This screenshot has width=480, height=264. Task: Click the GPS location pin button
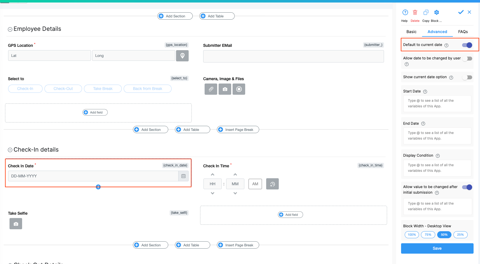pyautogui.click(x=182, y=55)
